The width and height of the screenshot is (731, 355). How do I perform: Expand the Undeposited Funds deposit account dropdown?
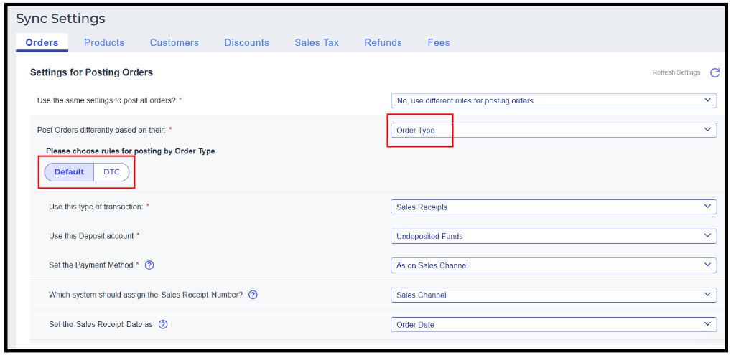tap(553, 236)
